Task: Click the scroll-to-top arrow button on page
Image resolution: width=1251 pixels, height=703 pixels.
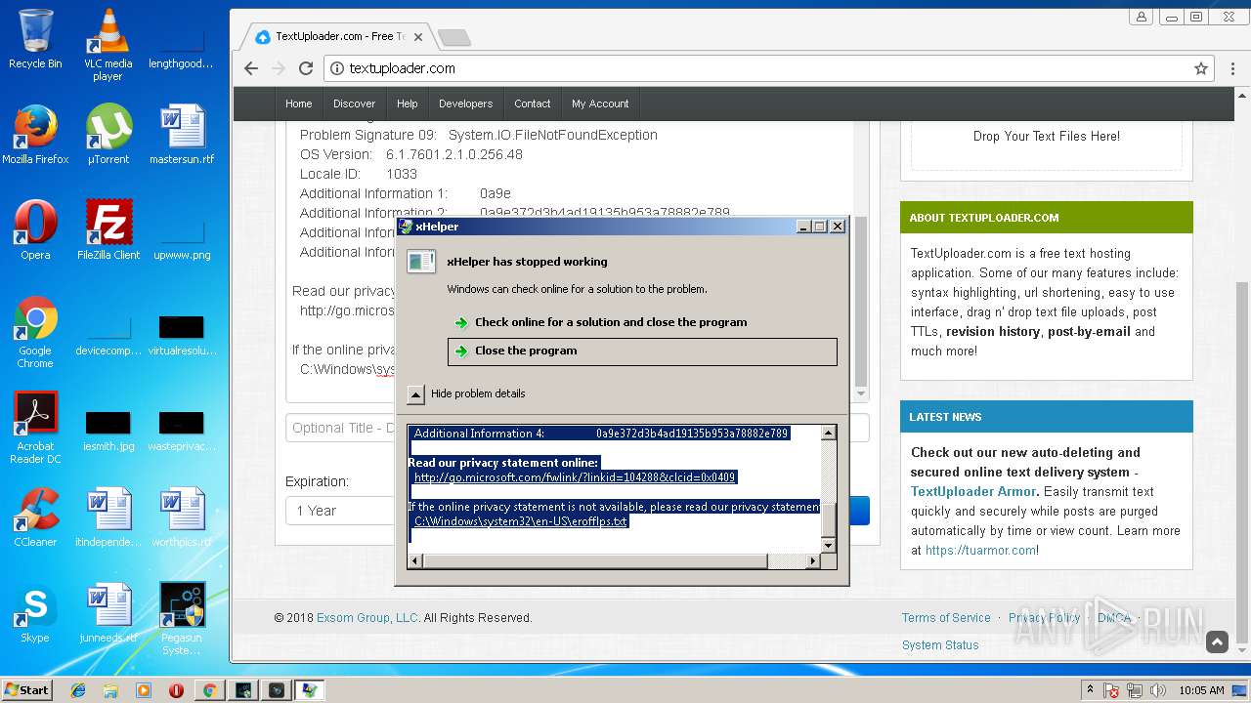Action: (1217, 641)
